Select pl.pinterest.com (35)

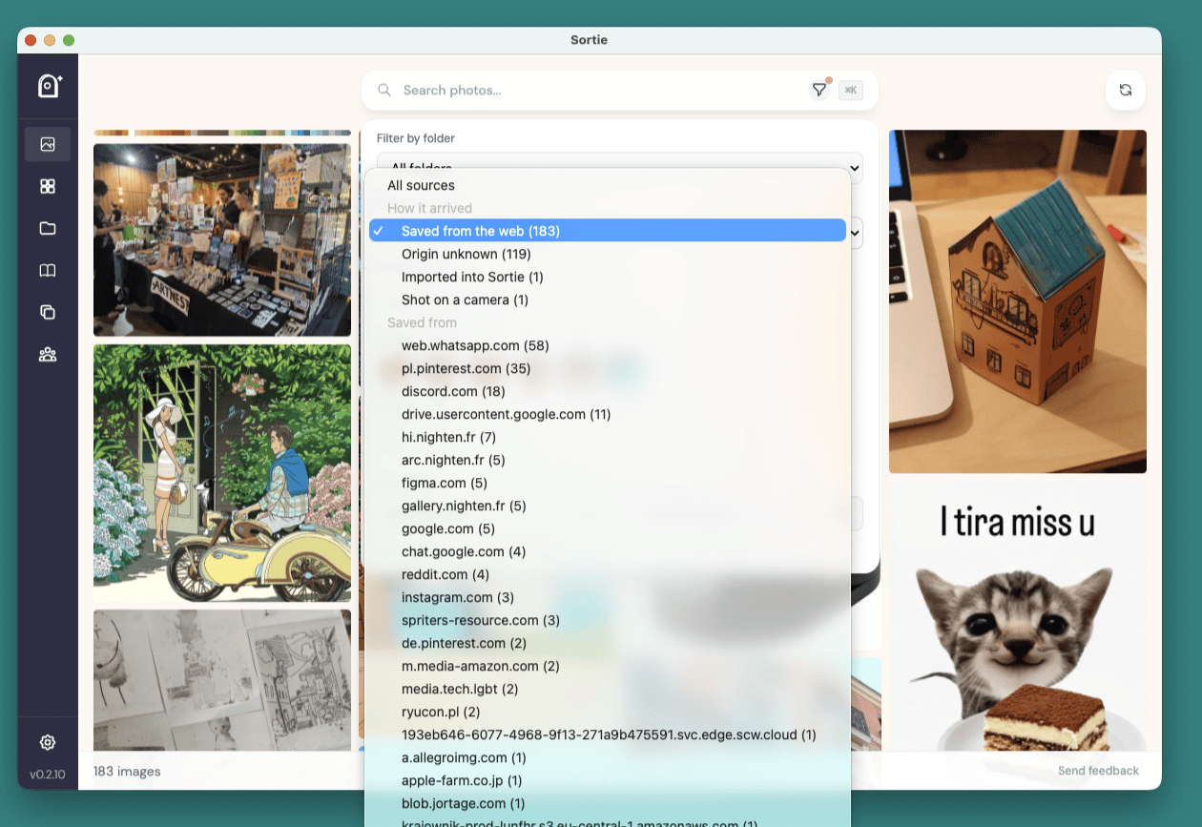608,368
